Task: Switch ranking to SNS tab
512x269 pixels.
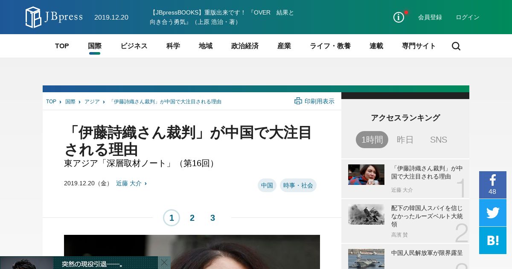Action: [x=439, y=140]
